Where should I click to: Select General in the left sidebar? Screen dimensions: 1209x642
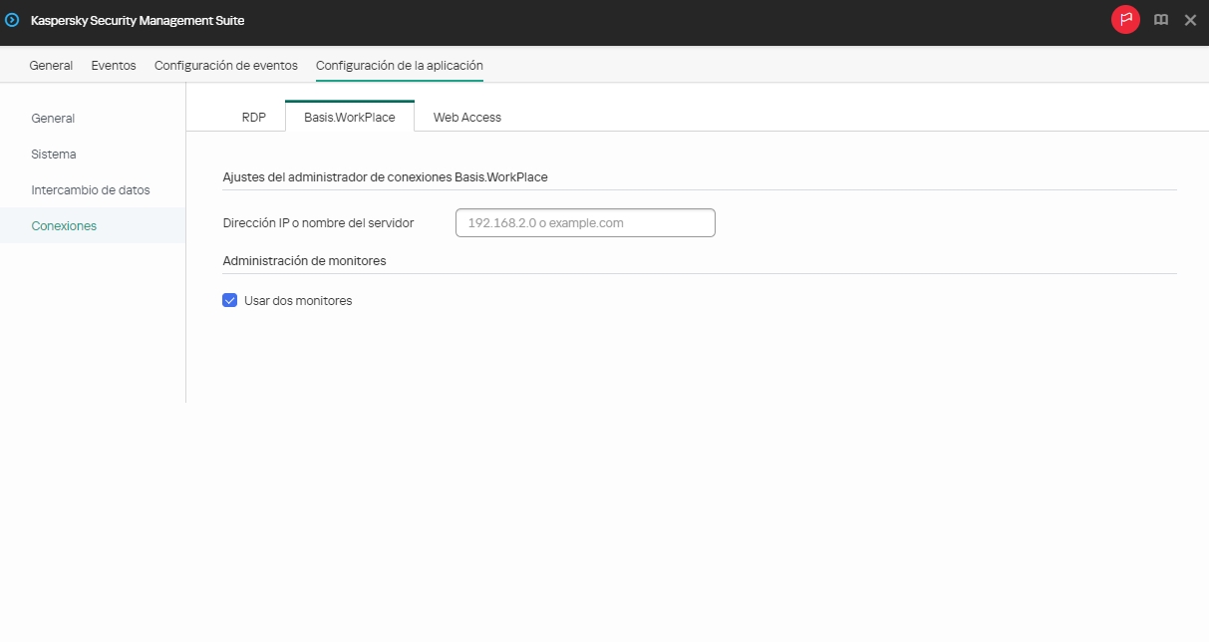tap(54, 118)
